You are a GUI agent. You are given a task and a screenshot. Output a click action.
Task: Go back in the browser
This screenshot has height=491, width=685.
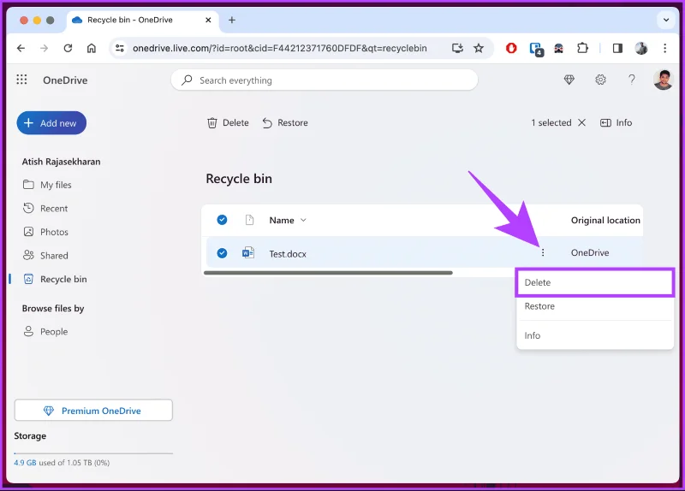tap(21, 48)
